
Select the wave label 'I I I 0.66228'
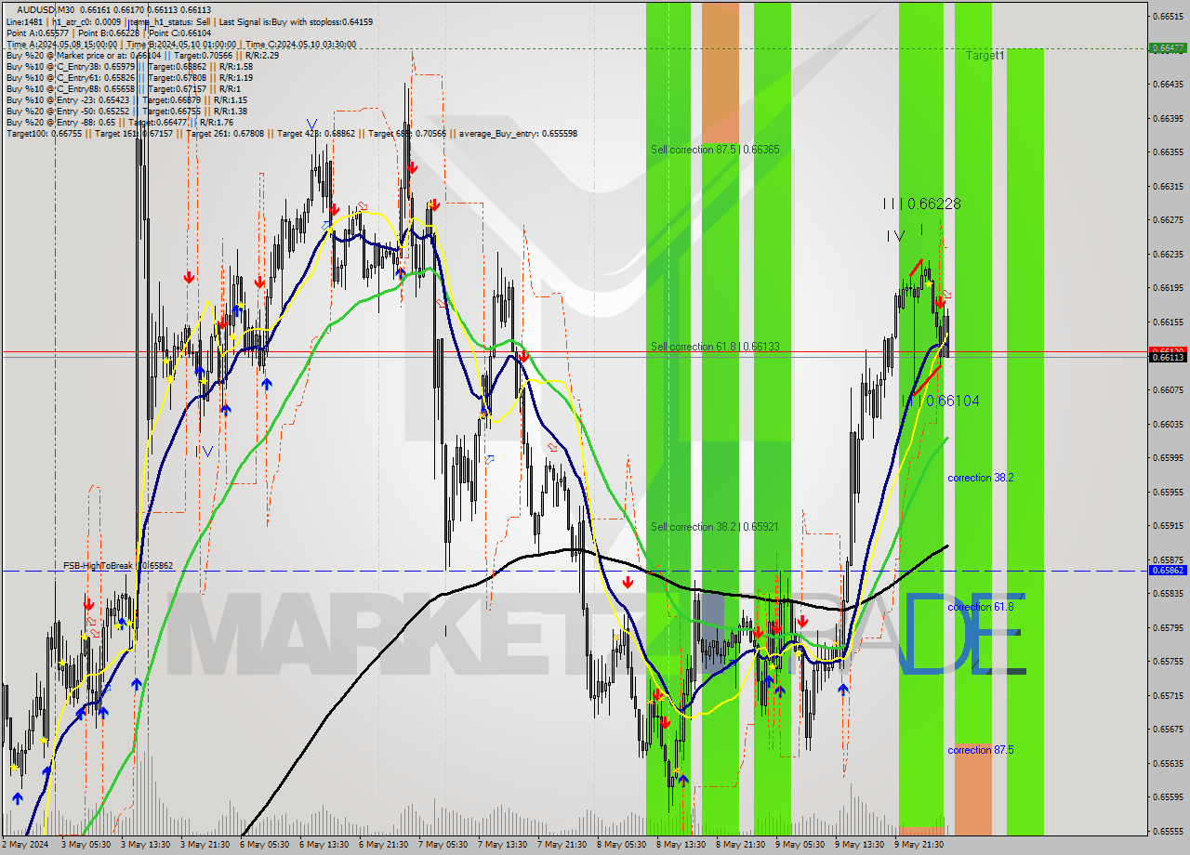(x=921, y=204)
